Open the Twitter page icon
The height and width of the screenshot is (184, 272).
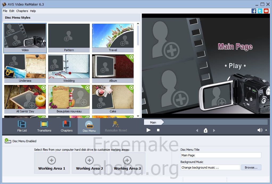click(x=260, y=11)
